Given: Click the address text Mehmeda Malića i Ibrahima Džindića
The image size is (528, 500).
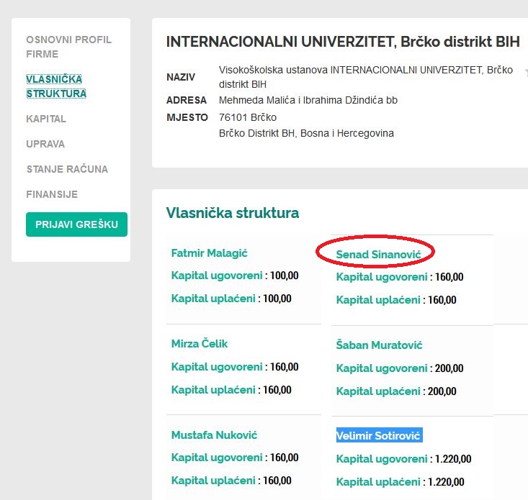Looking at the screenshot, I should tap(308, 100).
